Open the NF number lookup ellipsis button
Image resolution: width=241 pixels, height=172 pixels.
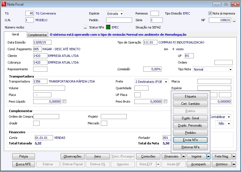[x=234, y=20]
